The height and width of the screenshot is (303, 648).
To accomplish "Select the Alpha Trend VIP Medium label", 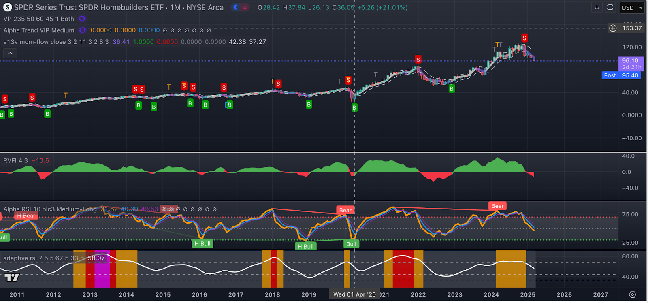I will [39, 30].
